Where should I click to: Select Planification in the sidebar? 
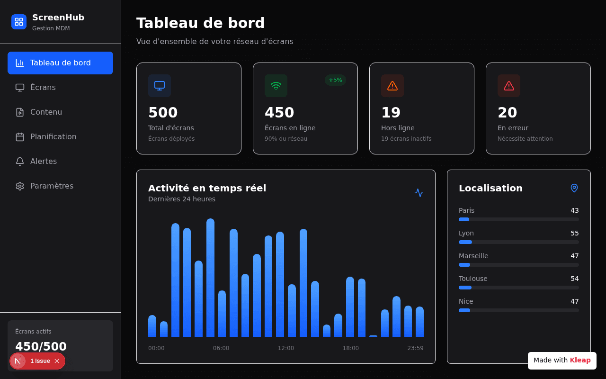(x=60, y=137)
